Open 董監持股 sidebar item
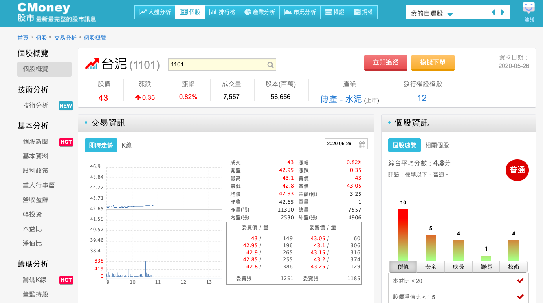Screen dimensions: 543x303 point(35,294)
